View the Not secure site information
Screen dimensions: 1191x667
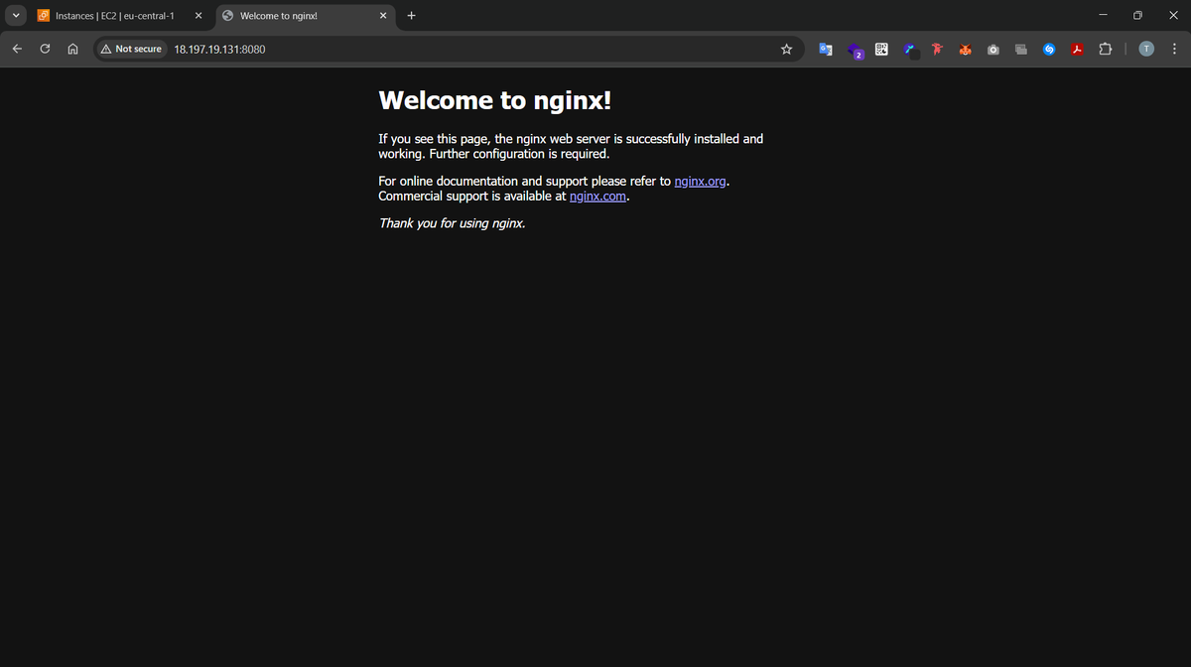click(x=131, y=49)
